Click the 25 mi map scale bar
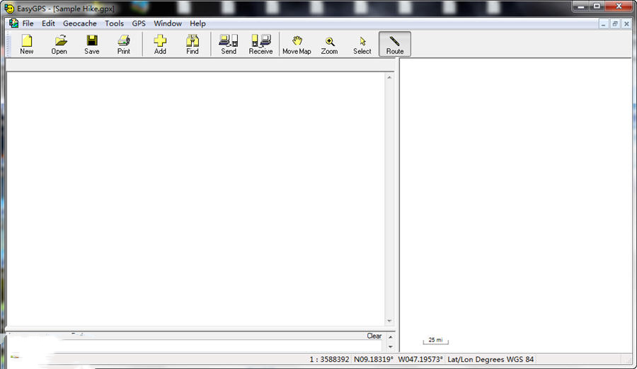The image size is (637, 369). tap(435, 341)
